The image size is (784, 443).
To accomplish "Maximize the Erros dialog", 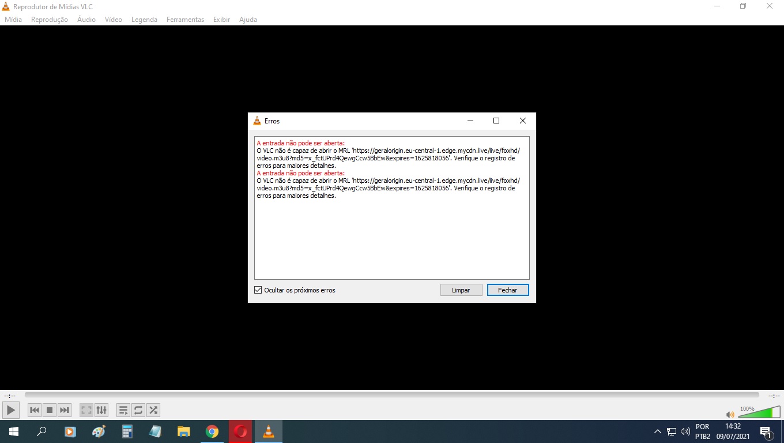I will pyautogui.click(x=496, y=121).
